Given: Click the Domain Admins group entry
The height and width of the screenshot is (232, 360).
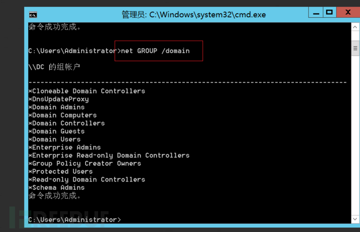Looking at the screenshot, I should pyautogui.click(x=58, y=107).
